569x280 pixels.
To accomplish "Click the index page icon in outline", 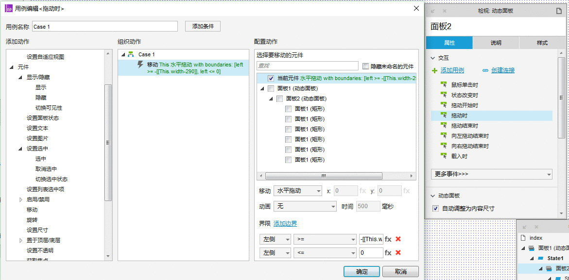I will [523, 238].
